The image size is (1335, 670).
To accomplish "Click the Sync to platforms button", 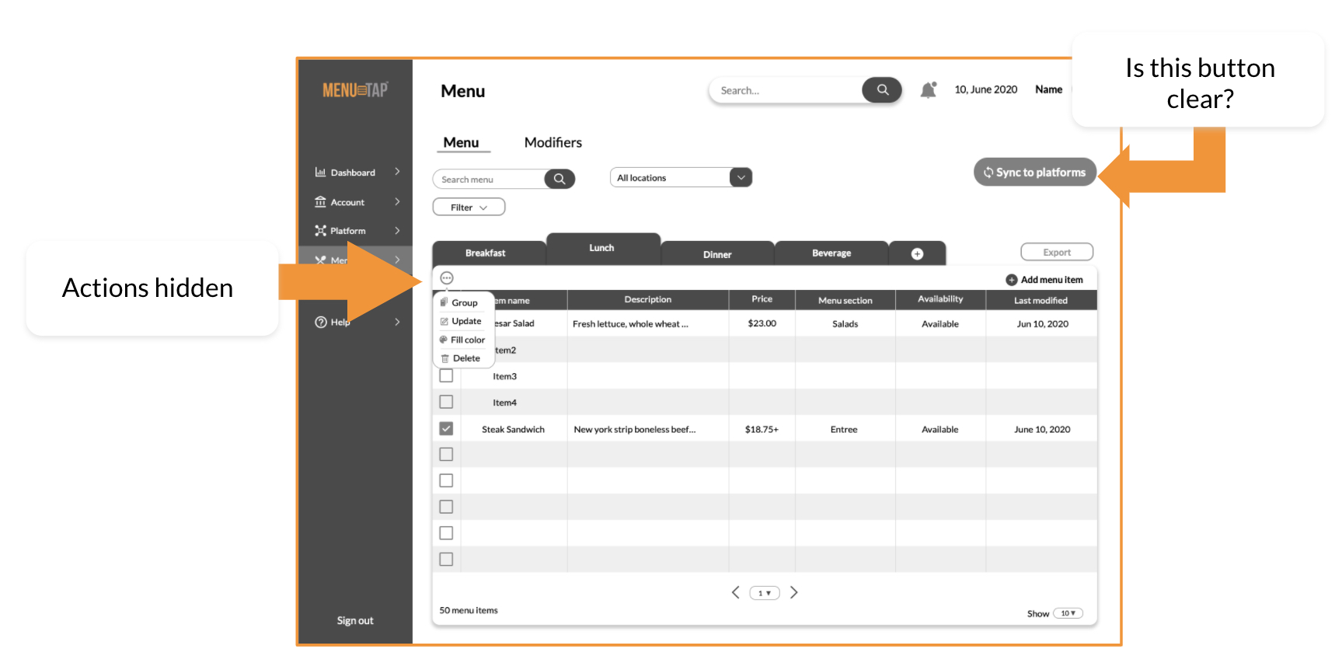I will click(1034, 173).
